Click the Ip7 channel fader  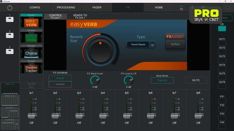click(174, 116)
